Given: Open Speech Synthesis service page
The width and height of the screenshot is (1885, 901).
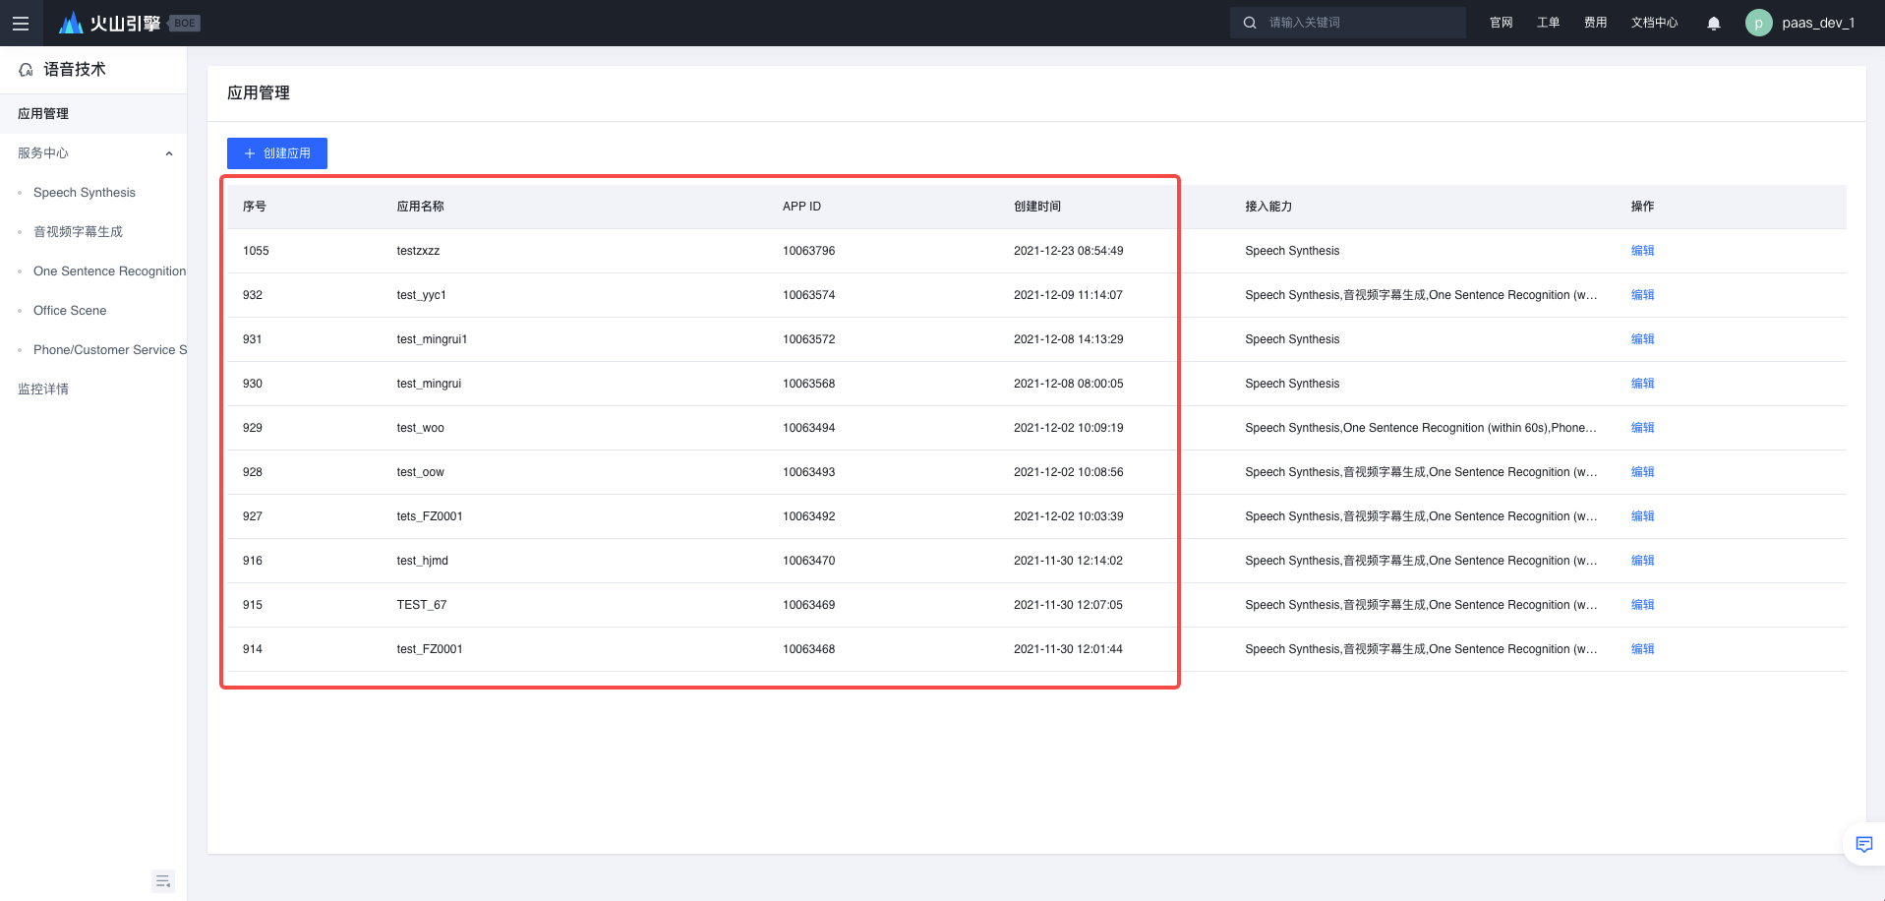Looking at the screenshot, I should tap(85, 193).
